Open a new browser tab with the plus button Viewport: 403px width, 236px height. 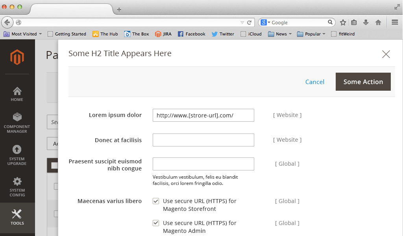119,9
